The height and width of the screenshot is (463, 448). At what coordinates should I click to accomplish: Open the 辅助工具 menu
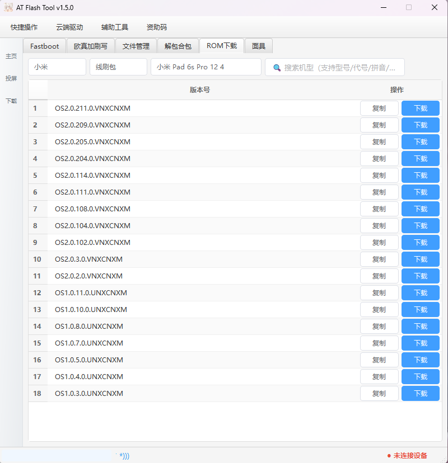(114, 27)
